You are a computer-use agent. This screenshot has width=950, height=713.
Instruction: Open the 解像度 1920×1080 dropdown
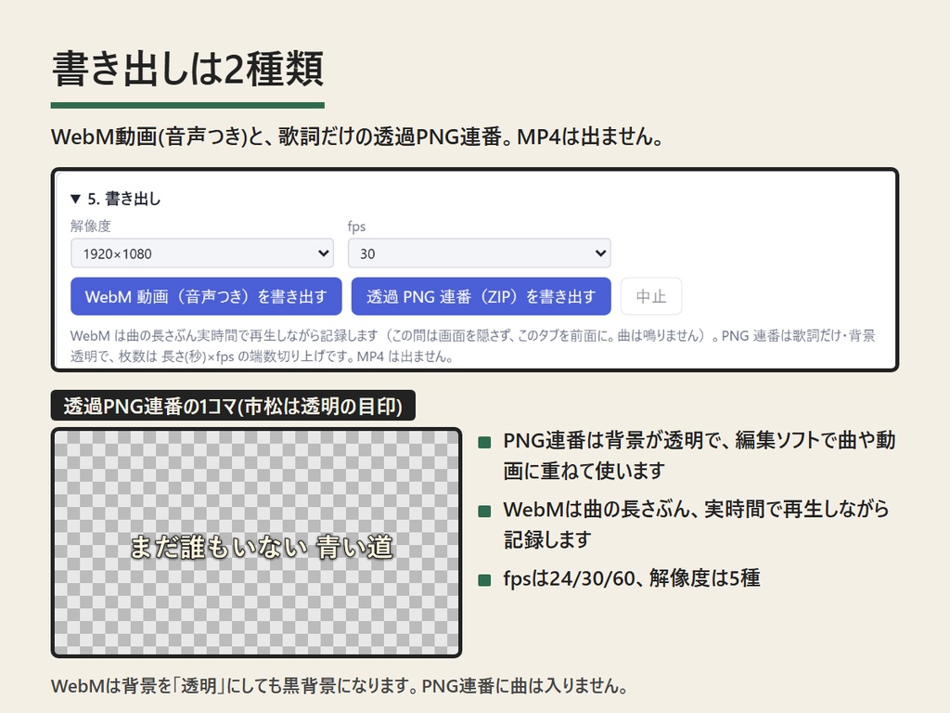click(201, 253)
